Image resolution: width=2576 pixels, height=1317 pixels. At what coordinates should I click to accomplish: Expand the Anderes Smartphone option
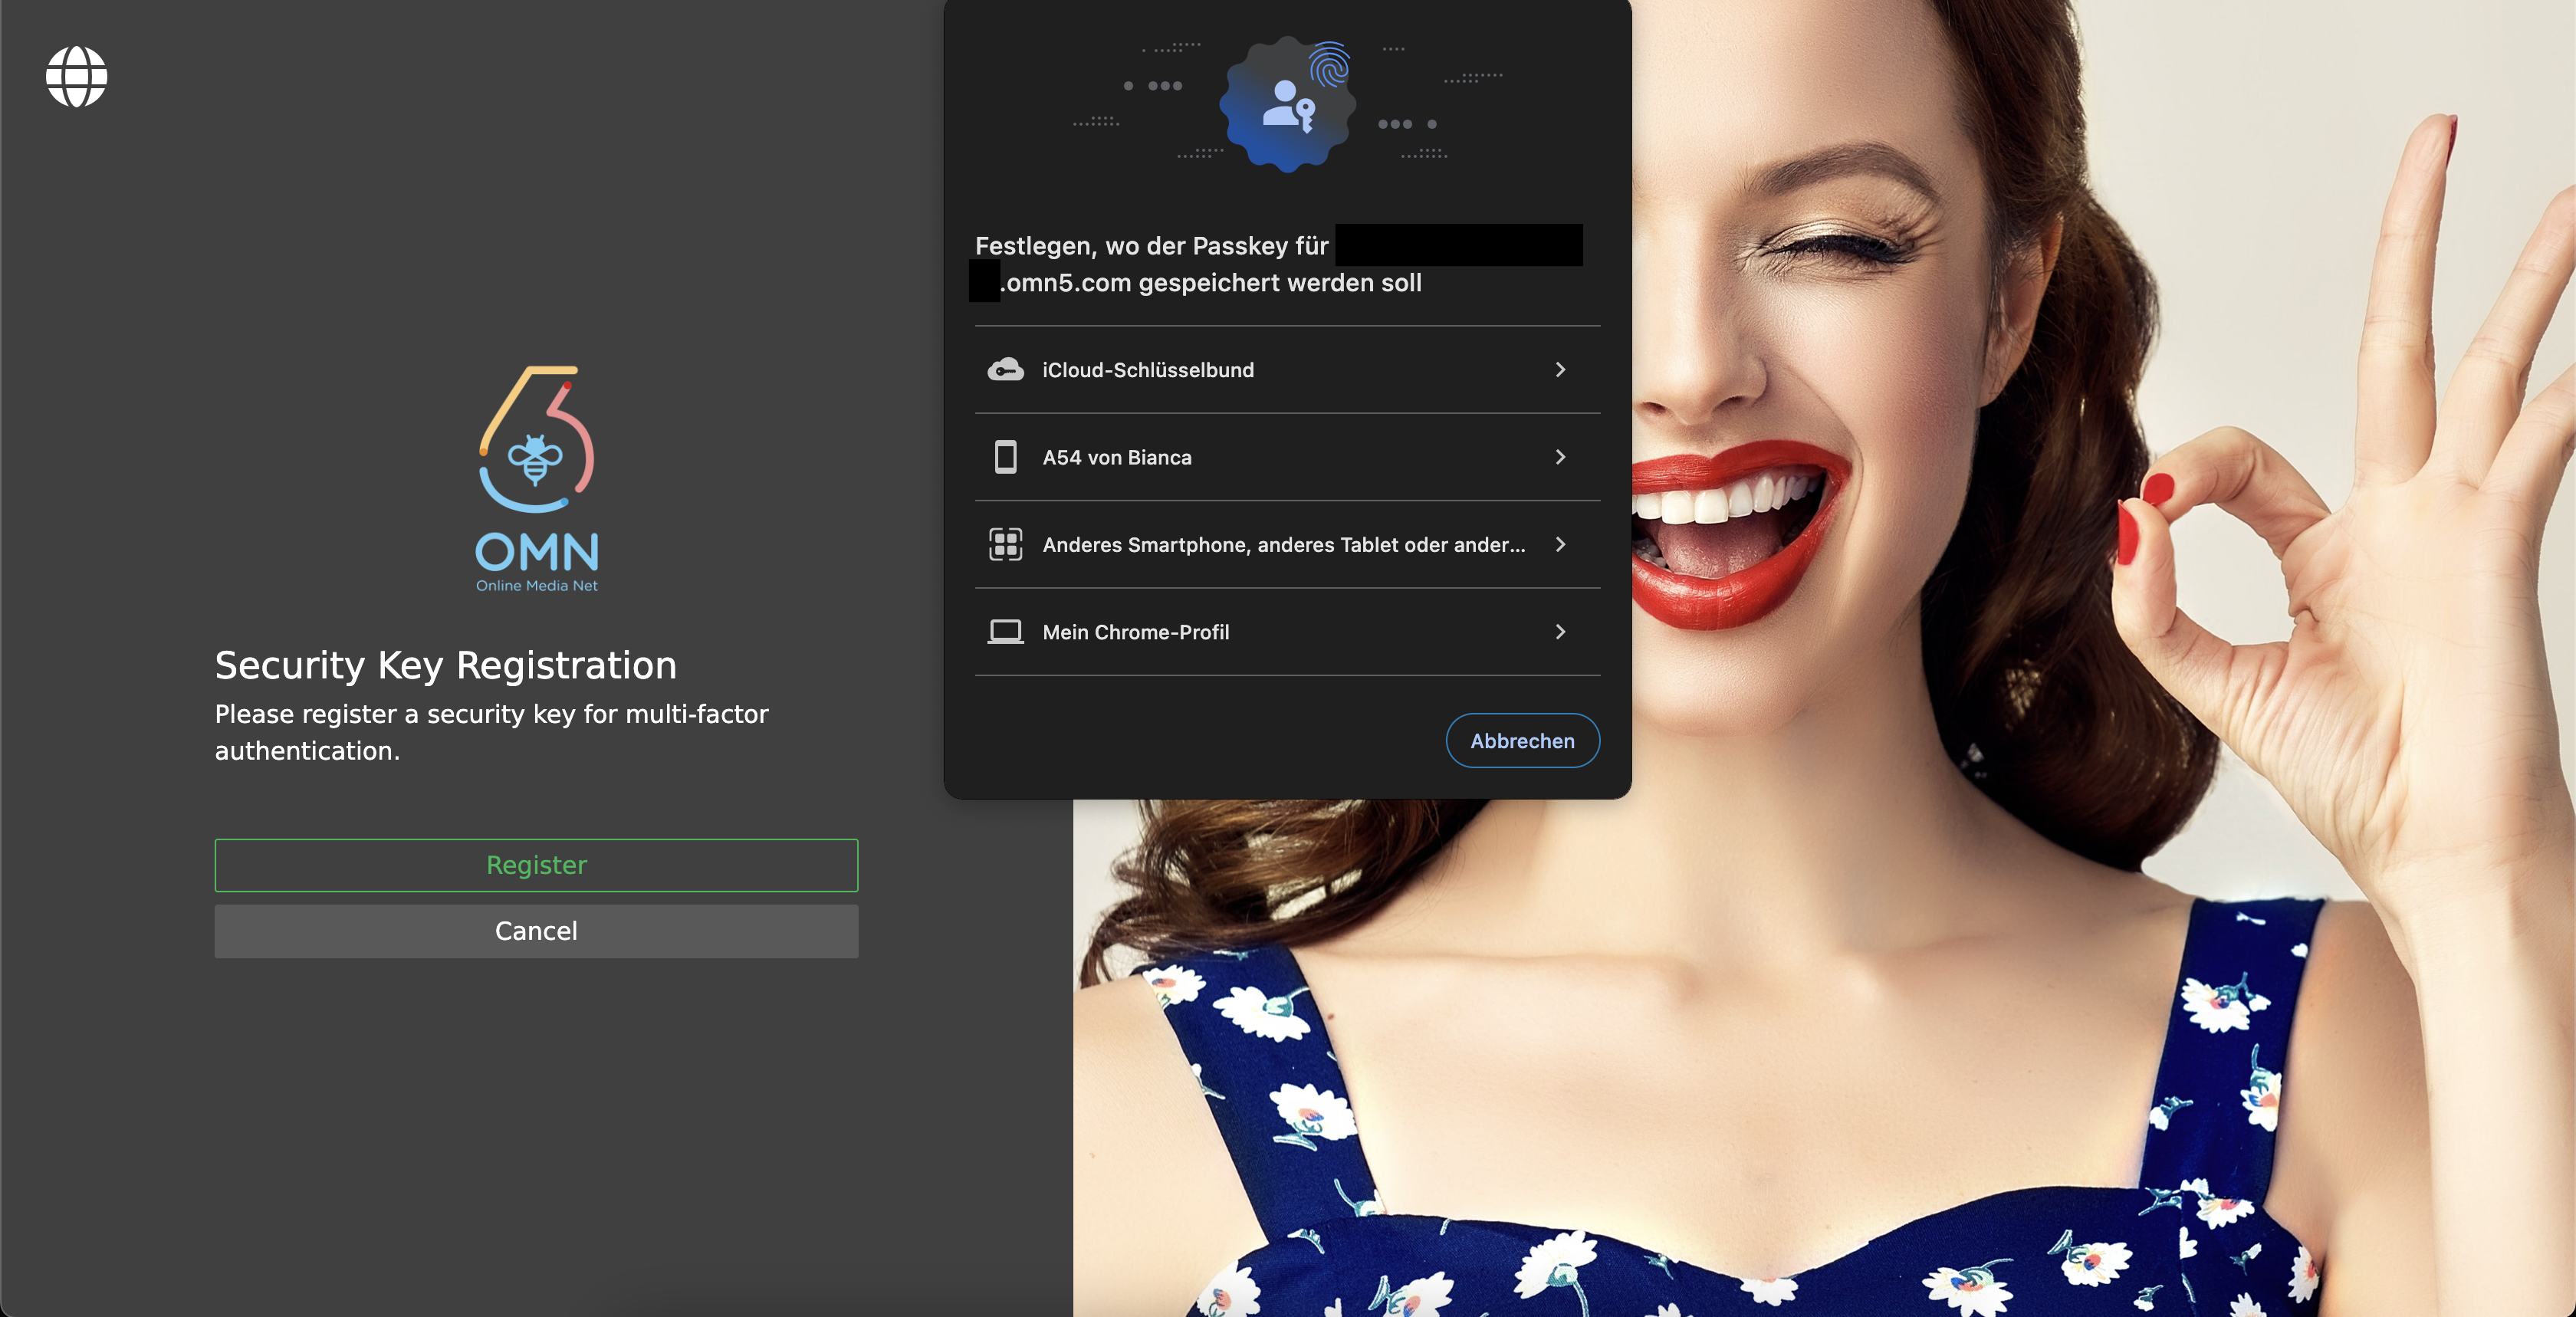tap(1560, 545)
